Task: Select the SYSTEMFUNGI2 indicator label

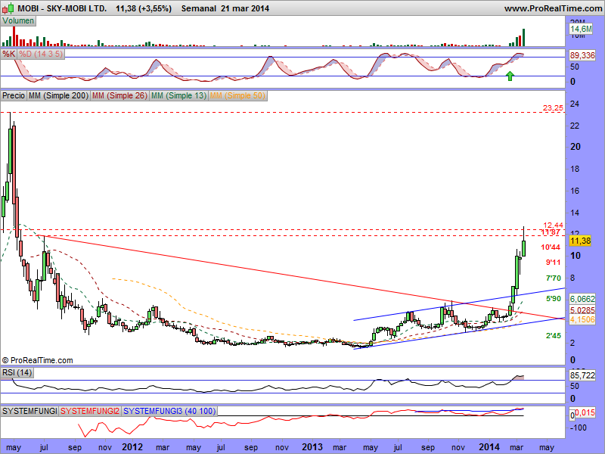Action: [x=89, y=410]
